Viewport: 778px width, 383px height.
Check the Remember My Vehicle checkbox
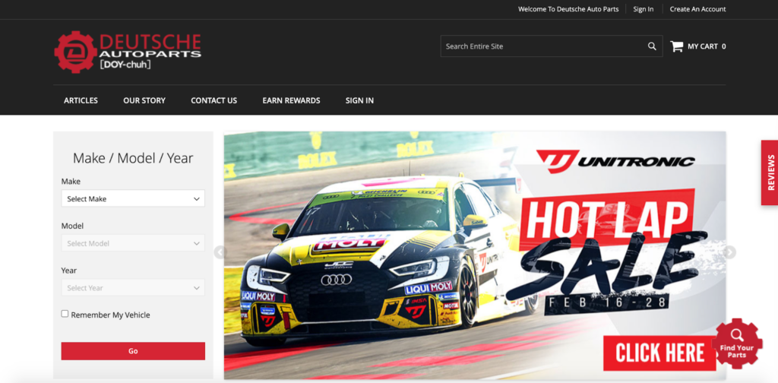(65, 314)
